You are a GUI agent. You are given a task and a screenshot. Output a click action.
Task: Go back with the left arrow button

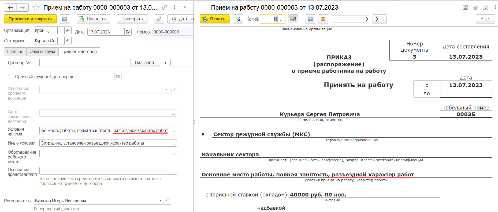[10, 7]
